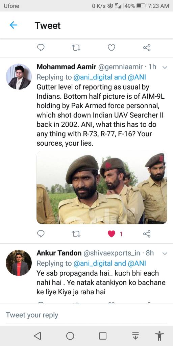
Task: Tap the Tweet your reply field
Action: 86,315
